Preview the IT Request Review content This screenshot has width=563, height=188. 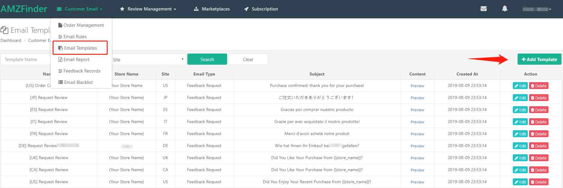(x=417, y=122)
